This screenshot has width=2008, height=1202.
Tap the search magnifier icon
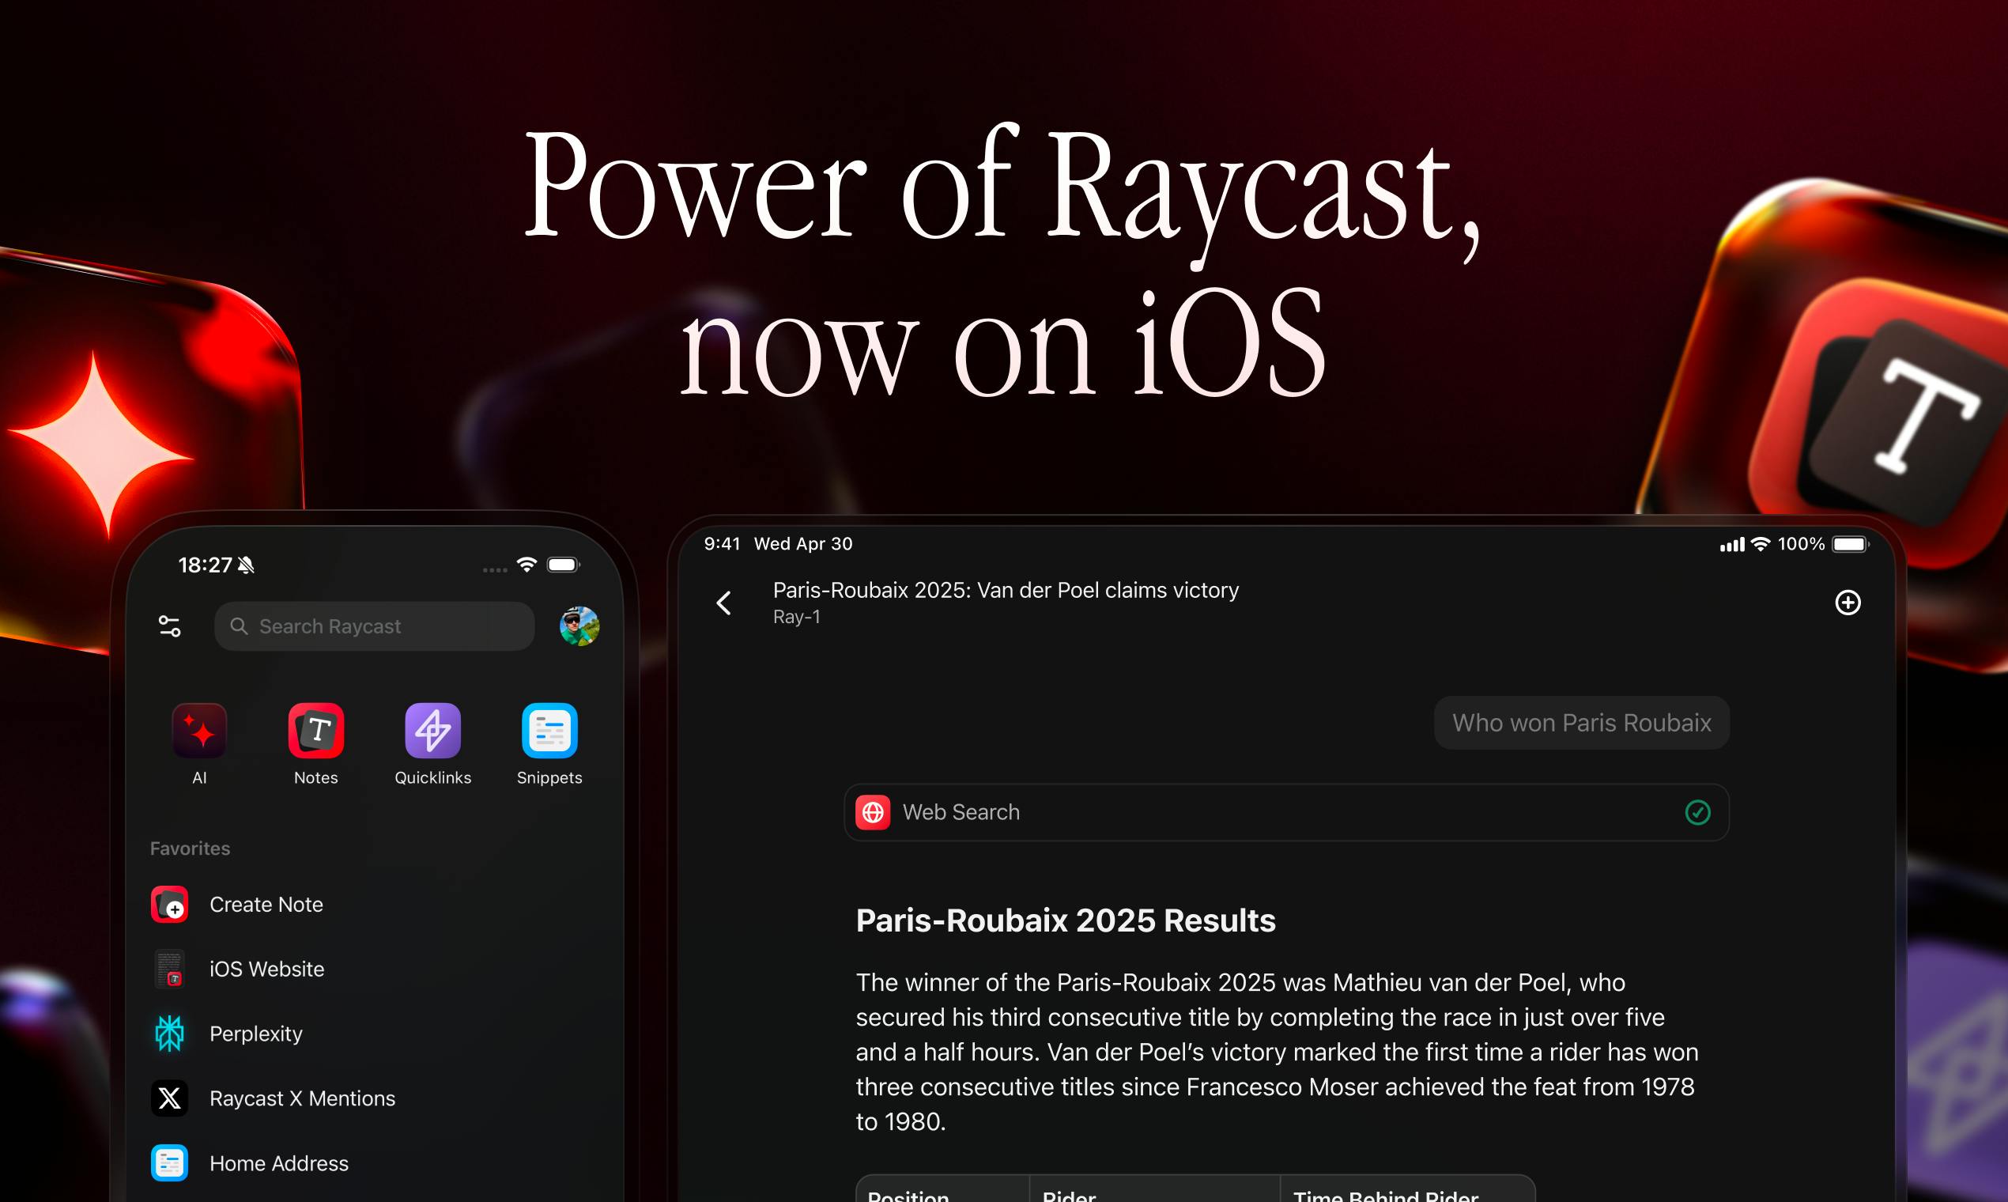coord(239,626)
